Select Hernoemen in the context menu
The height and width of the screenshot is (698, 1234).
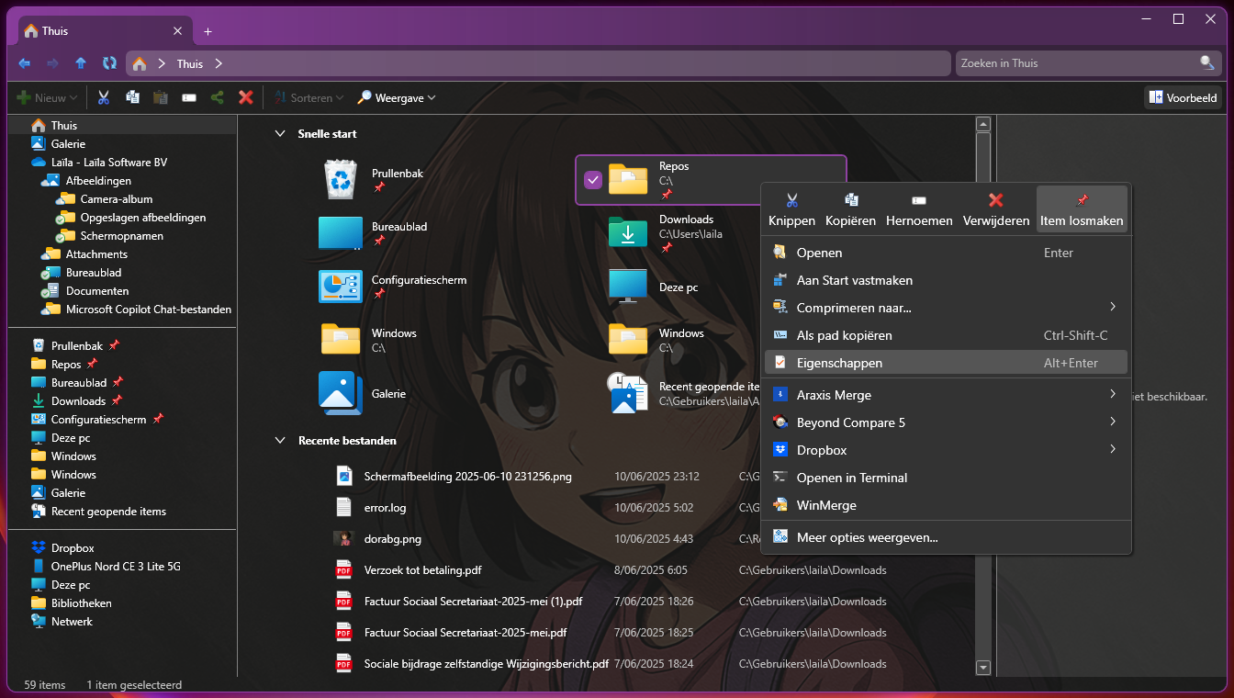coord(919,209)
